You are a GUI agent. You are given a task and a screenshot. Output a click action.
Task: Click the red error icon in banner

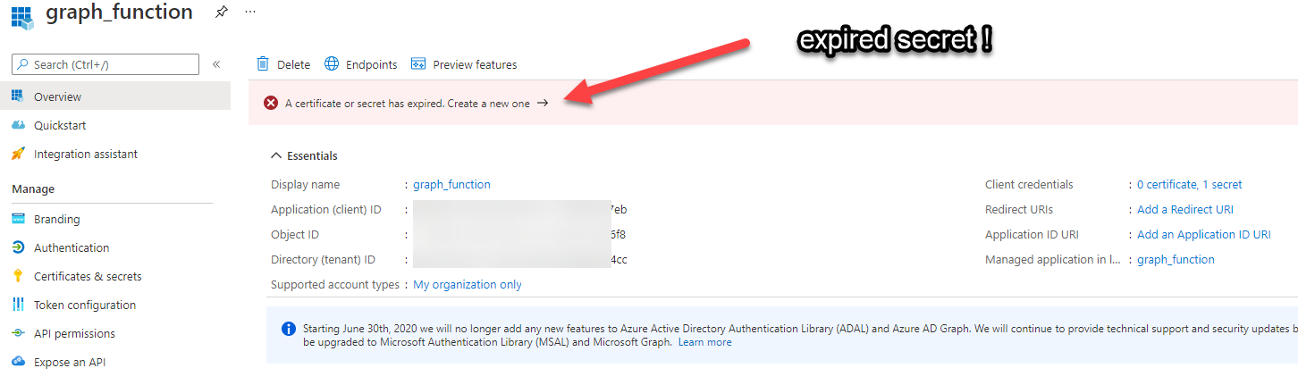[x=271, y=104]
